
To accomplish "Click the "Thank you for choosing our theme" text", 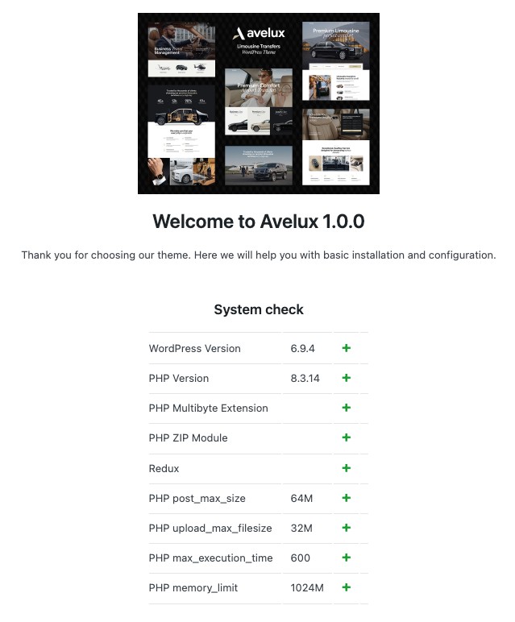I will coord(258,255).
